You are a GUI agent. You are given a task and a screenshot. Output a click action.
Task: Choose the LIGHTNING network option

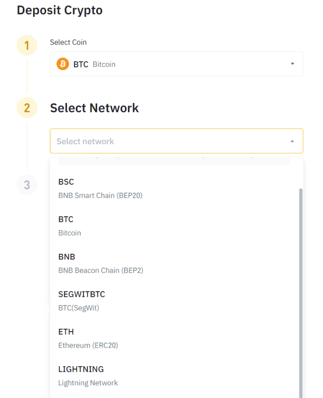tap(81, 370)
